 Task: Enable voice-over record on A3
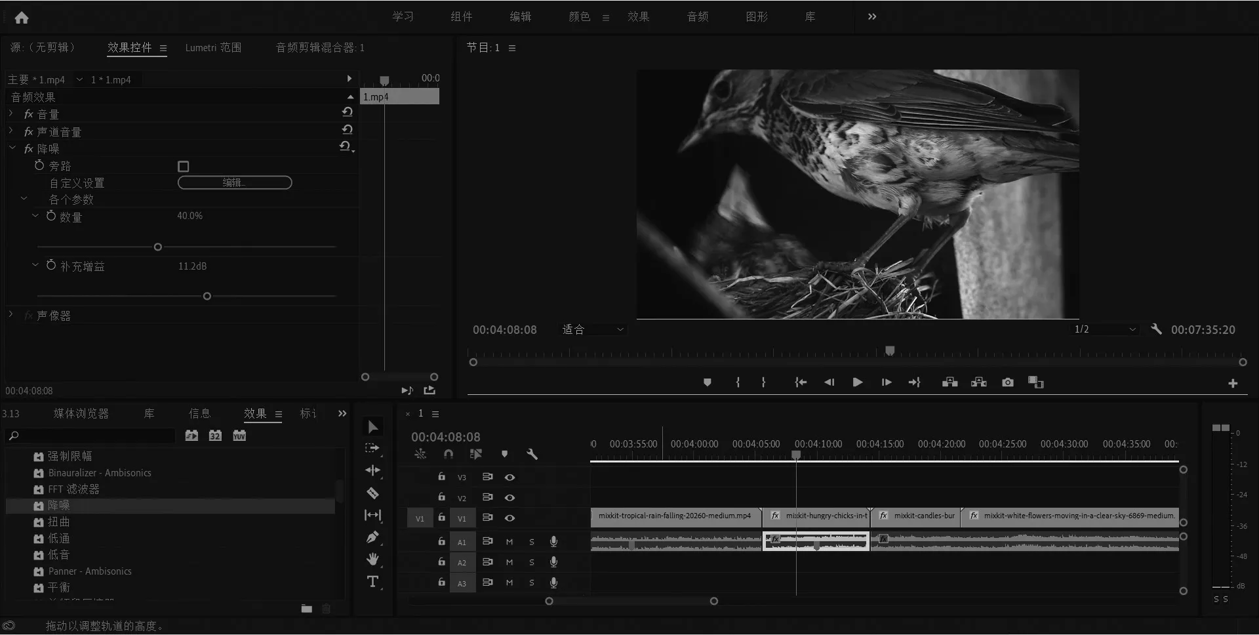click(553, 583)
